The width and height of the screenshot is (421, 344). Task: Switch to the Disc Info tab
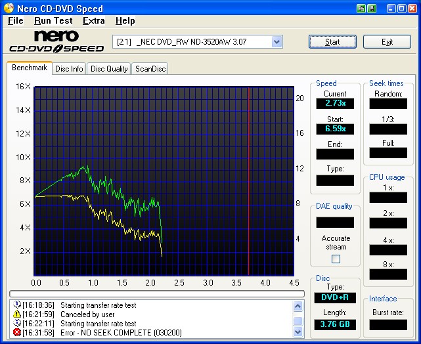[x=69, y=69]
